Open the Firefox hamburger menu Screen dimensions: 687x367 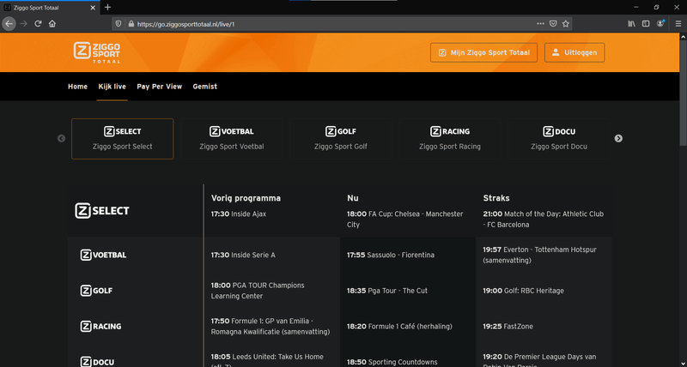(x=678, y=24)
